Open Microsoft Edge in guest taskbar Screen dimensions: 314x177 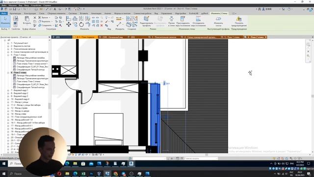(67, 164)
